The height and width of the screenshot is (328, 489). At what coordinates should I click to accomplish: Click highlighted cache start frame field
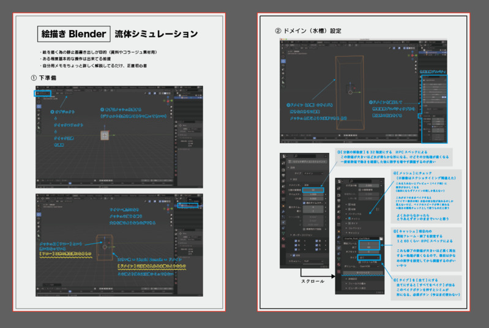point(369,243)
